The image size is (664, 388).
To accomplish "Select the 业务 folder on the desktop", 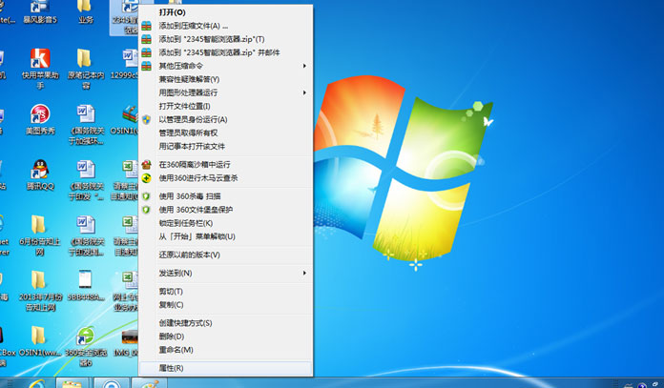I will [85, 11].
